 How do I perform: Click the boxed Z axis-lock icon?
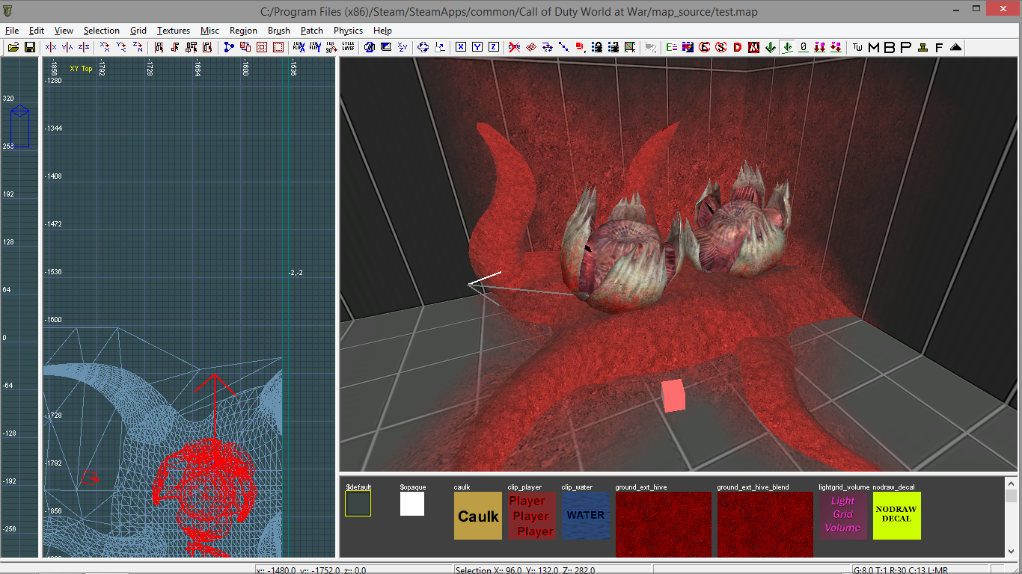click(x=494, y=47)
